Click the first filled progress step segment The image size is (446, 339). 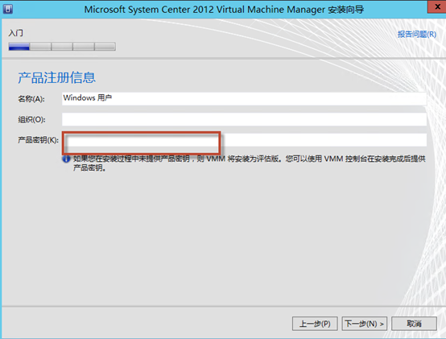pyautogui.click(x=19, y=47)
